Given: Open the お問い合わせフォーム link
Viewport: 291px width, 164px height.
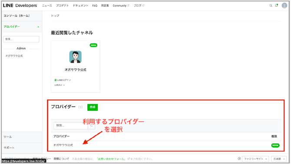Looking at the screenshot, I should click(x=111, y=159).
